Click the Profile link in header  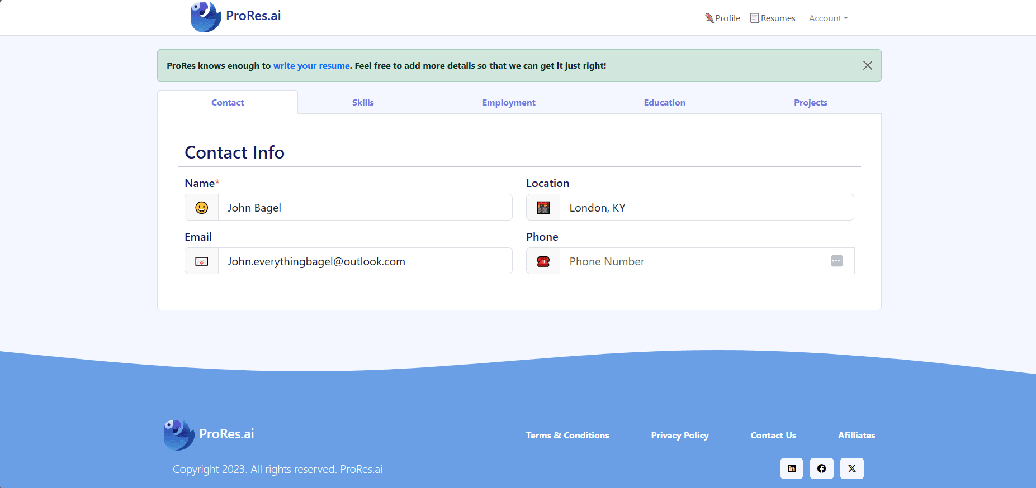(722, 18)
